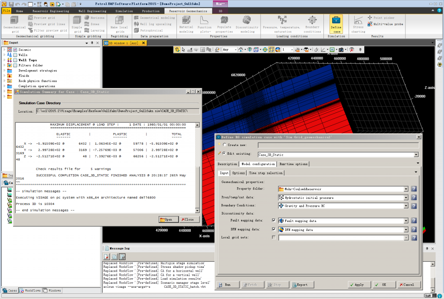This screenshot has width=444, height=299.
Task: Click the copy icon in Message log toolbar
Action: tap(114, 257)
